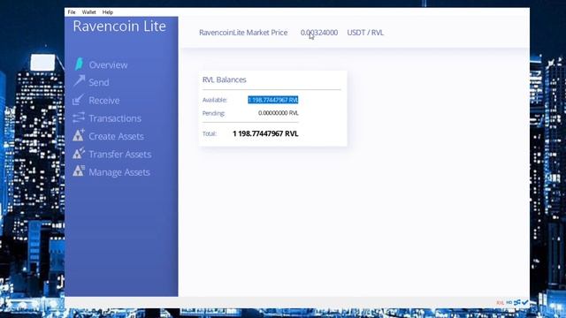Click the Available: label
Screen dimensions: 566x318
(214, 100)
